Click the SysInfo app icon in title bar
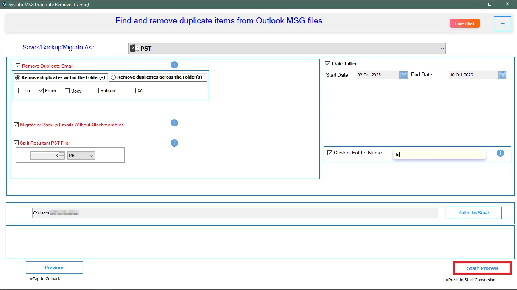Image resolution: width=517 pixels, height=290 pixels. 4,4
